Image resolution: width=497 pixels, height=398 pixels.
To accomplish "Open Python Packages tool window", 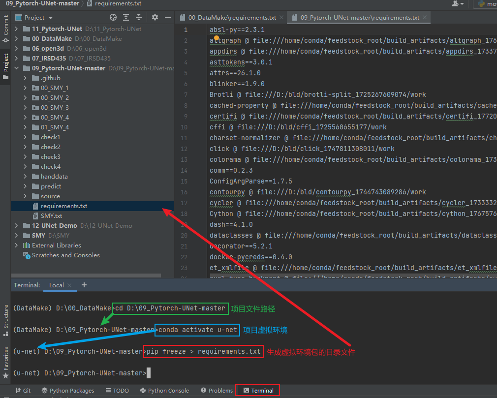I will [68, 391].
